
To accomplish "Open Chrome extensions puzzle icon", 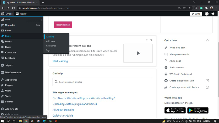I will pos(206,8).
